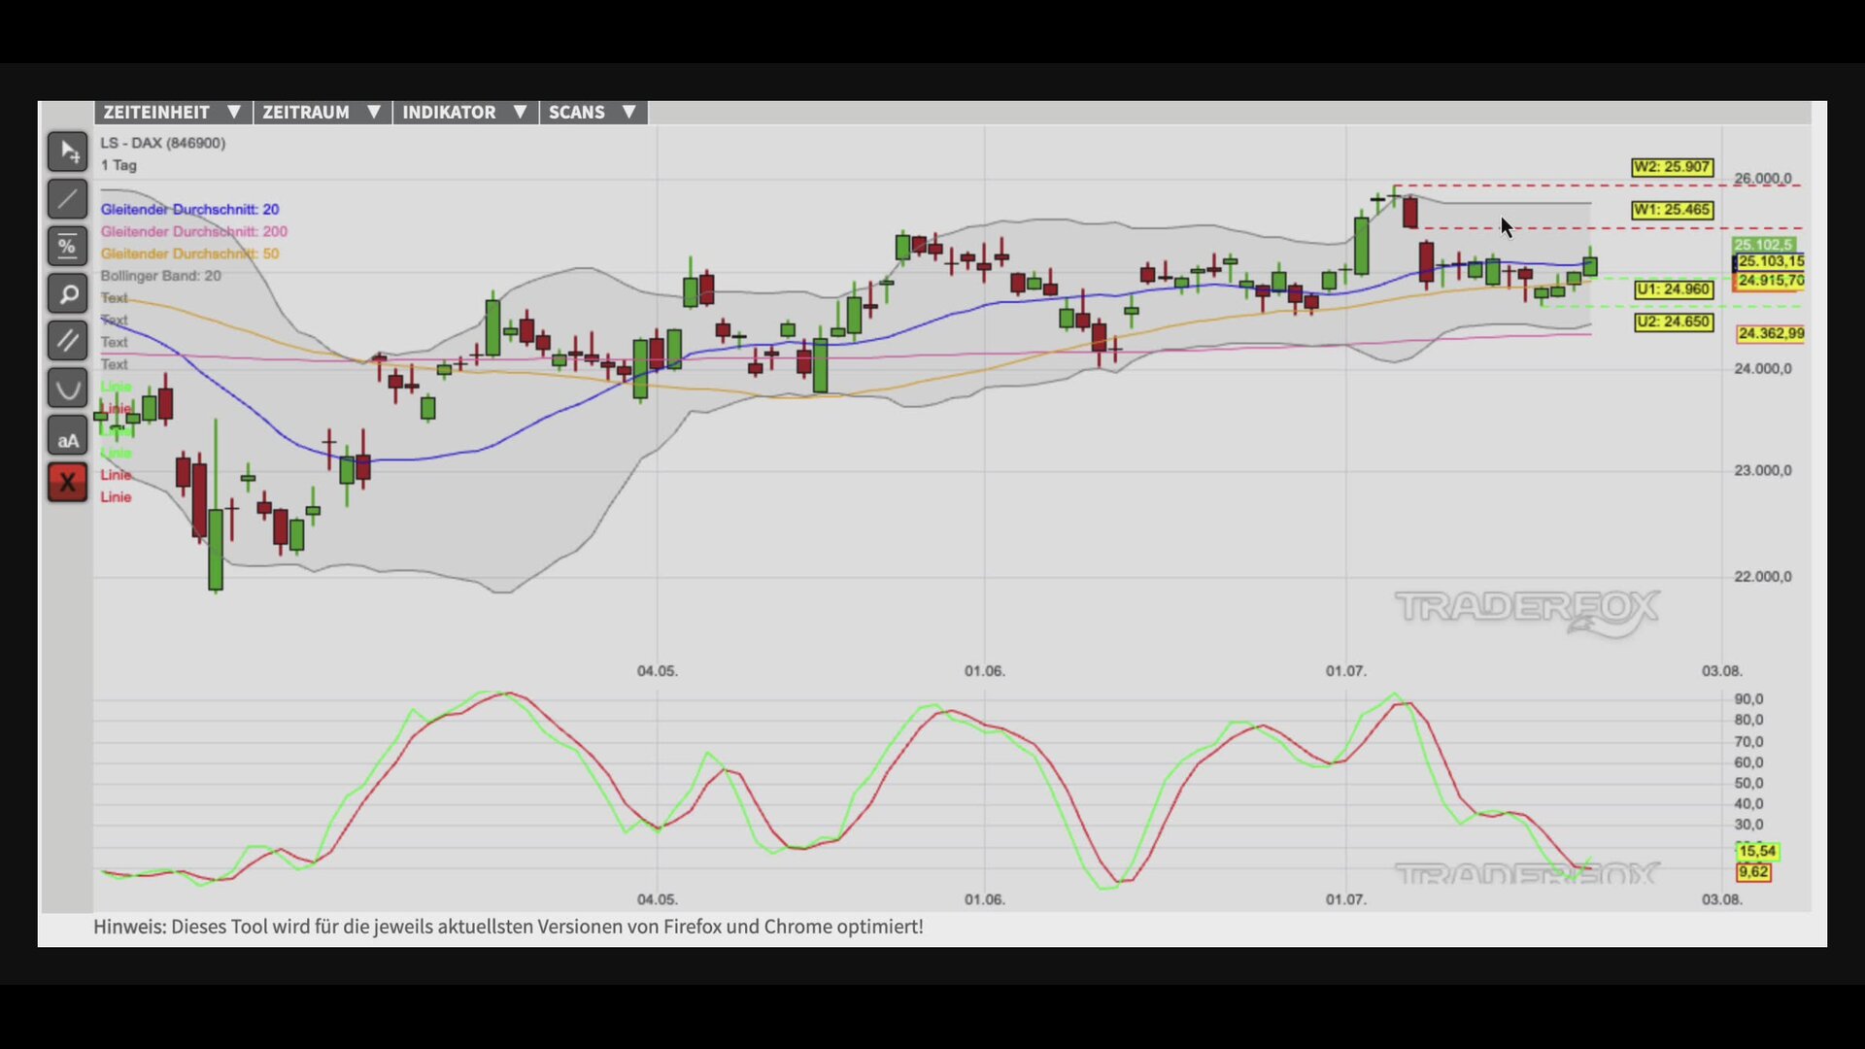Open the SCANS menu
Screen dimensions: 1865x1049
593,113
